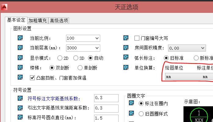Select the 3D display mode radio button
Image resolution: width=213 pixels, height=122 pixels.
click(x=76, y=58)
